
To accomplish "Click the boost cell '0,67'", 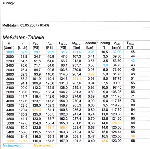I will click(91, 61).
